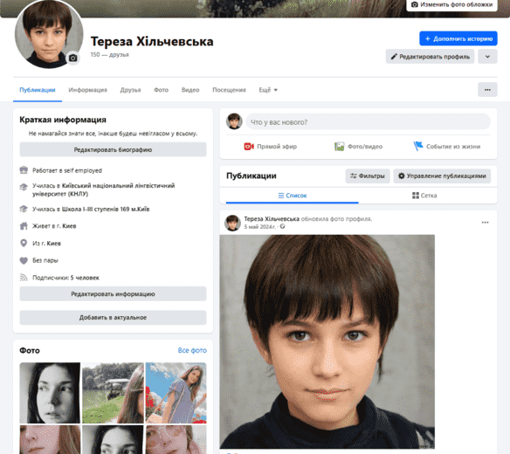
Task: Click the avatar beside the post composer
Action: point(234,121)
